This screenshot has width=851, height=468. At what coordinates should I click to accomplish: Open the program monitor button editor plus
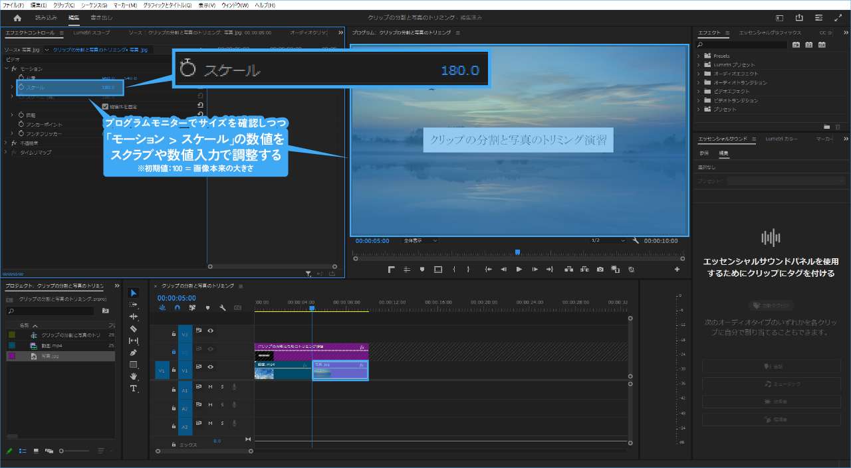677,270
